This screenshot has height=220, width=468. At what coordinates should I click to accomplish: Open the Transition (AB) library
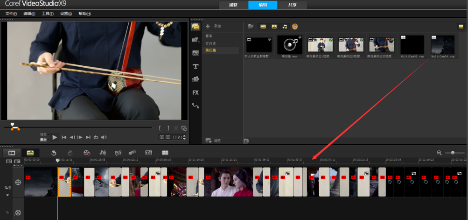tap(196, 53)
